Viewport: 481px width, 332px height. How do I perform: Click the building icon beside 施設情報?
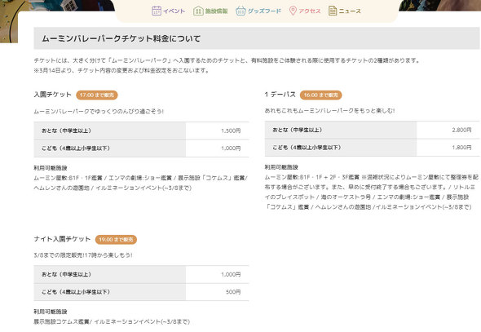click(x=198, y=11)
